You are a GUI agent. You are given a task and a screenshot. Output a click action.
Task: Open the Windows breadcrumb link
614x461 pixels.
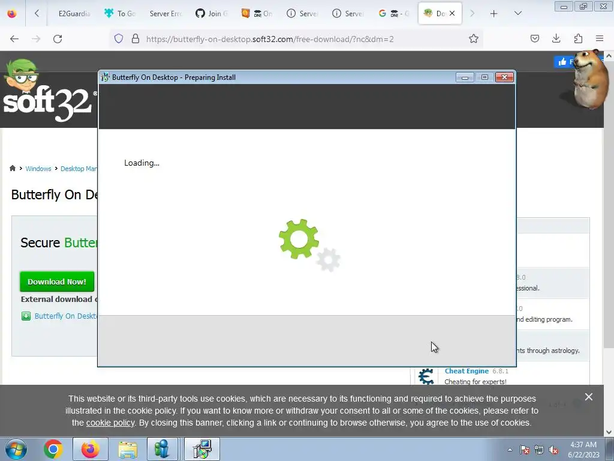click(38, 169)
